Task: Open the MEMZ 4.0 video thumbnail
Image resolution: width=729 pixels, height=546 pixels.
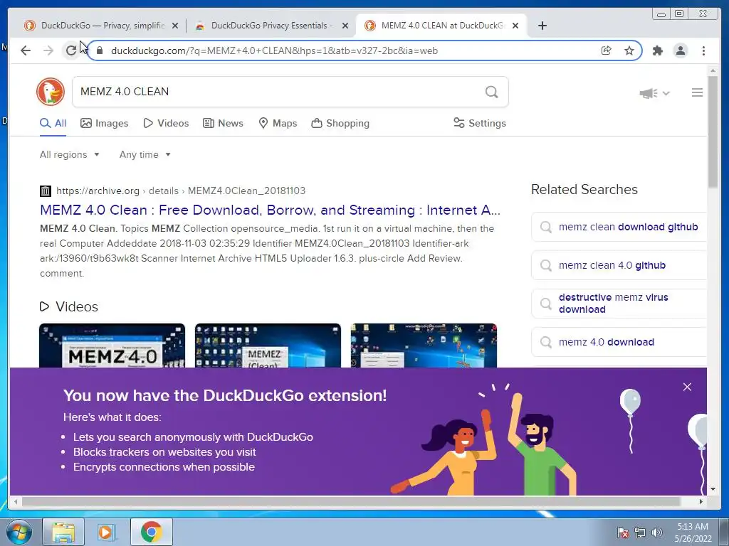Action: (x=112, y=346)
